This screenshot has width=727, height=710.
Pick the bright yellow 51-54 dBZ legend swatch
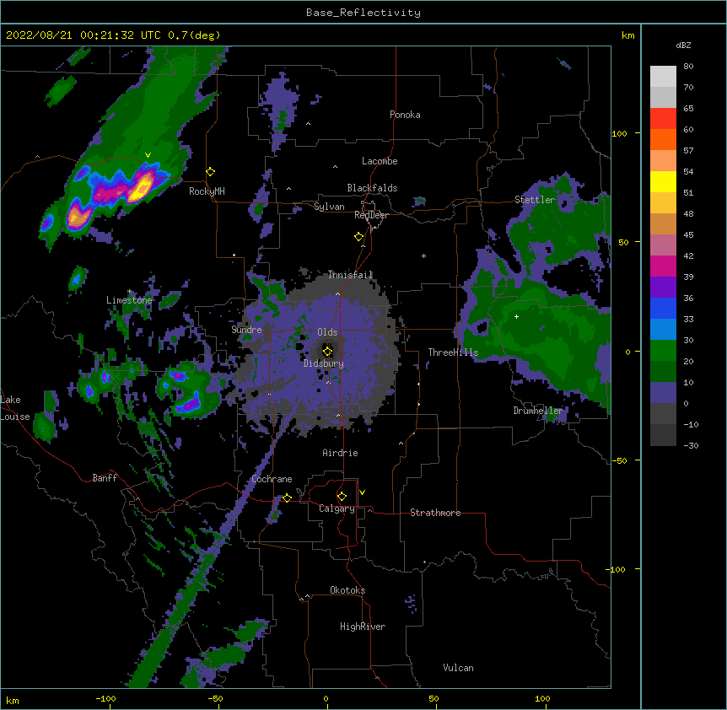pyautogui.click(x=663, y=182)
